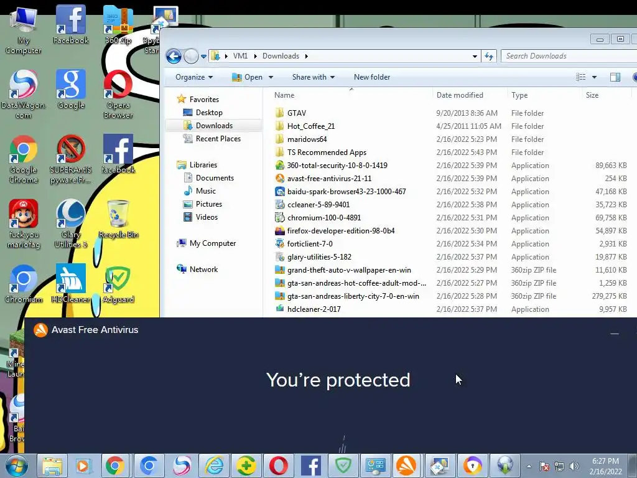Image resolution: width=637 pixels, height=478 pixels.
Task: Open recent pages dropdown next to Forward
Action: [x=203, y=56]
